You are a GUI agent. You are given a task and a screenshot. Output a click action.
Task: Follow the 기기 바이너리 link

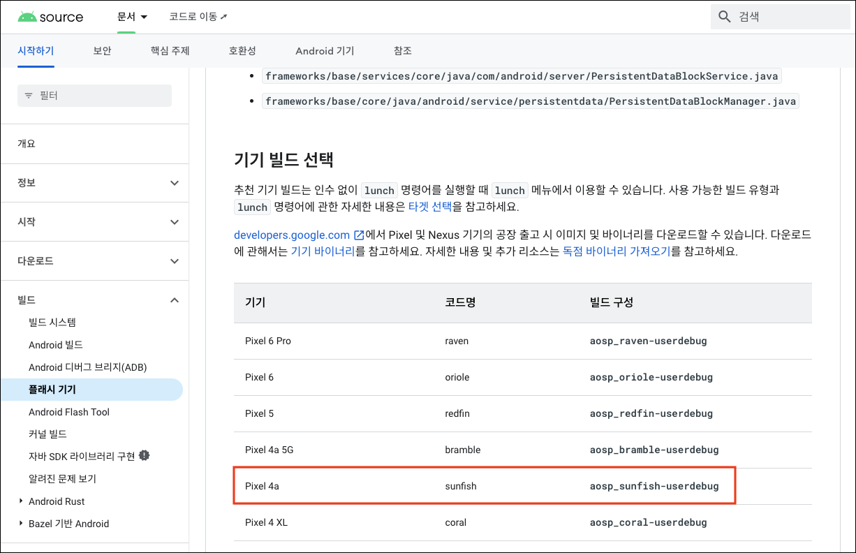[323, 251]
